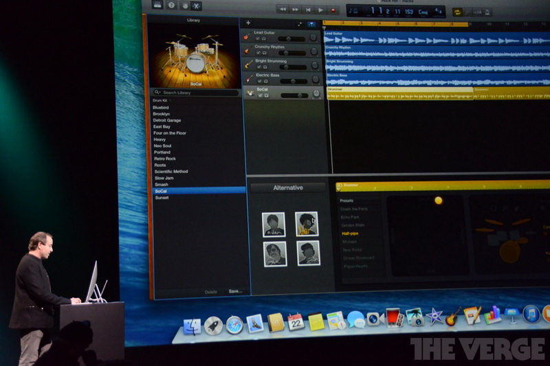Screen dimensions: 550x366
Task: Click the Save… button in Library
Action: pyautogui.click(x=235, y=291)
